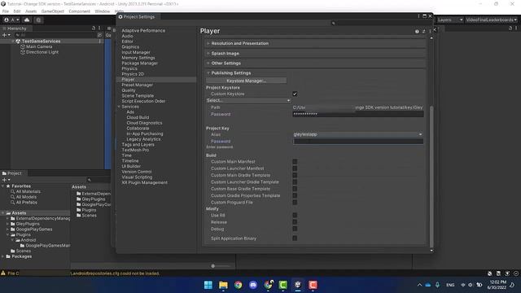521x293 pixels.
Task: Open Discord from the taskbar
Action: pos(253,285)
